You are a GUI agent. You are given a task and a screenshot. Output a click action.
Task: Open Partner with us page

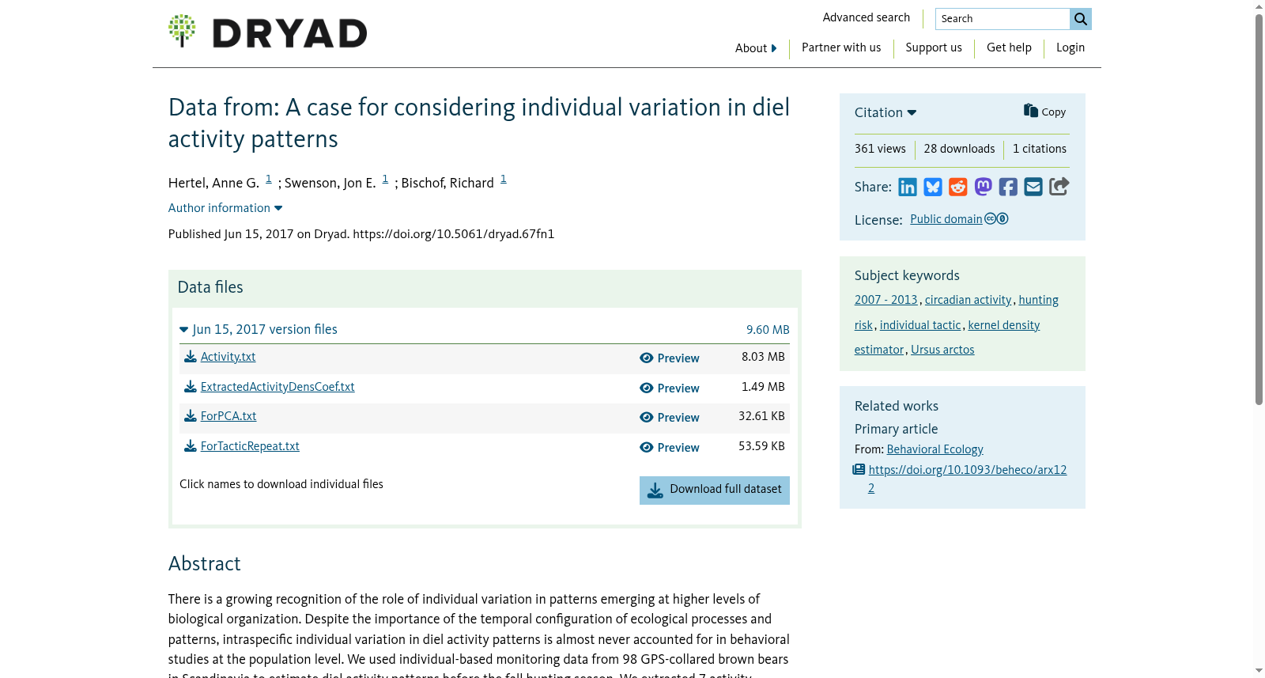pyautogui.click(x=841, y=47)
